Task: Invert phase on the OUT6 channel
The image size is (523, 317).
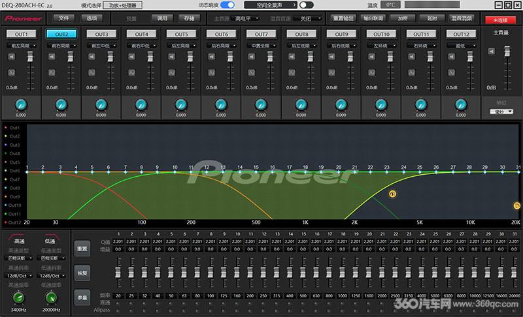Action: (x=211, y=72)
